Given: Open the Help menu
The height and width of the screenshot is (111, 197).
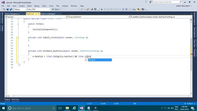Looking at the screenshot, I should [x=82, y=6].
